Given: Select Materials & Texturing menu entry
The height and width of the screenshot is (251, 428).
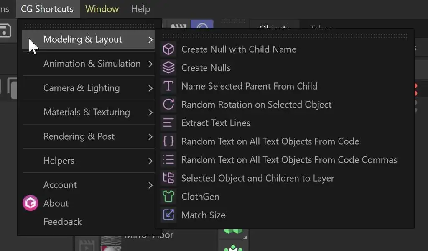Looking at the screenshot, I should [x=88, y=112].
